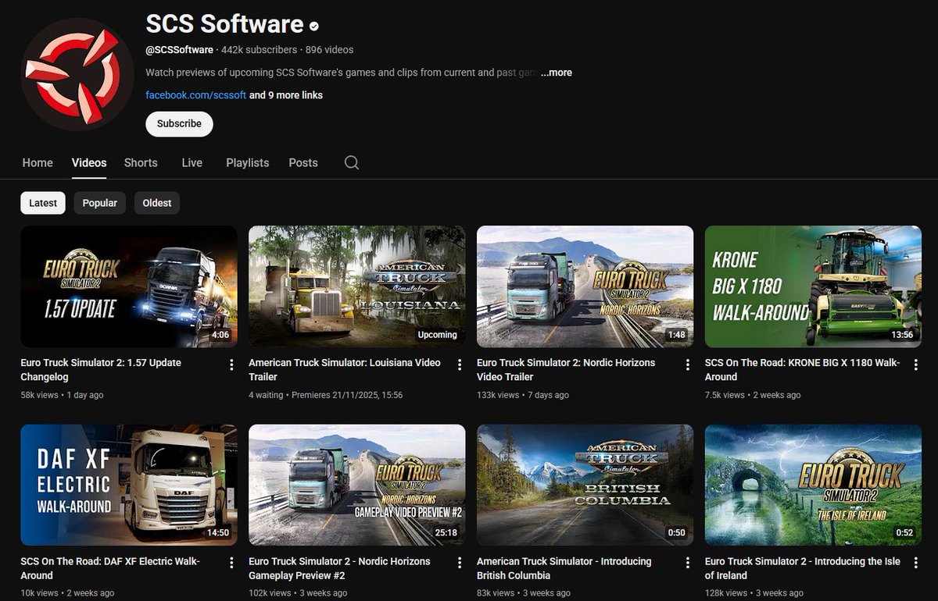Open options menu for DAF XF Electric video

[x=231, y=563]
